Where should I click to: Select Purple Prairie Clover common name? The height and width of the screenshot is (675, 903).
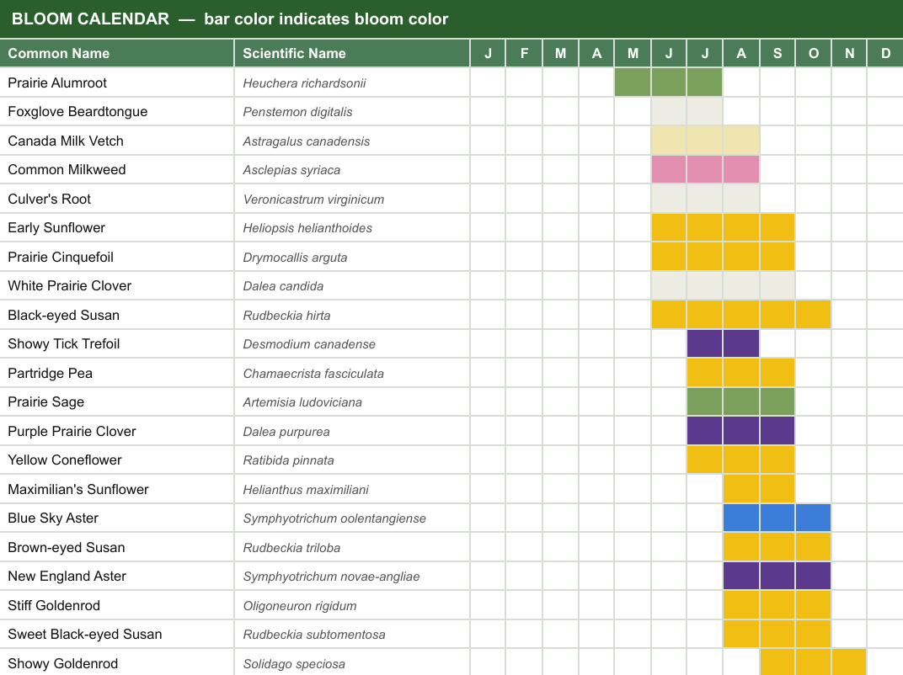(72, 432)
